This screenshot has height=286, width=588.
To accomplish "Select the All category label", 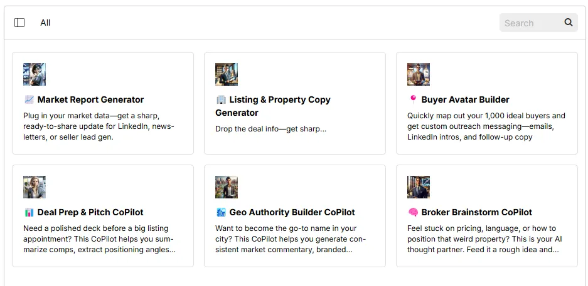I will tap(45, 23).
